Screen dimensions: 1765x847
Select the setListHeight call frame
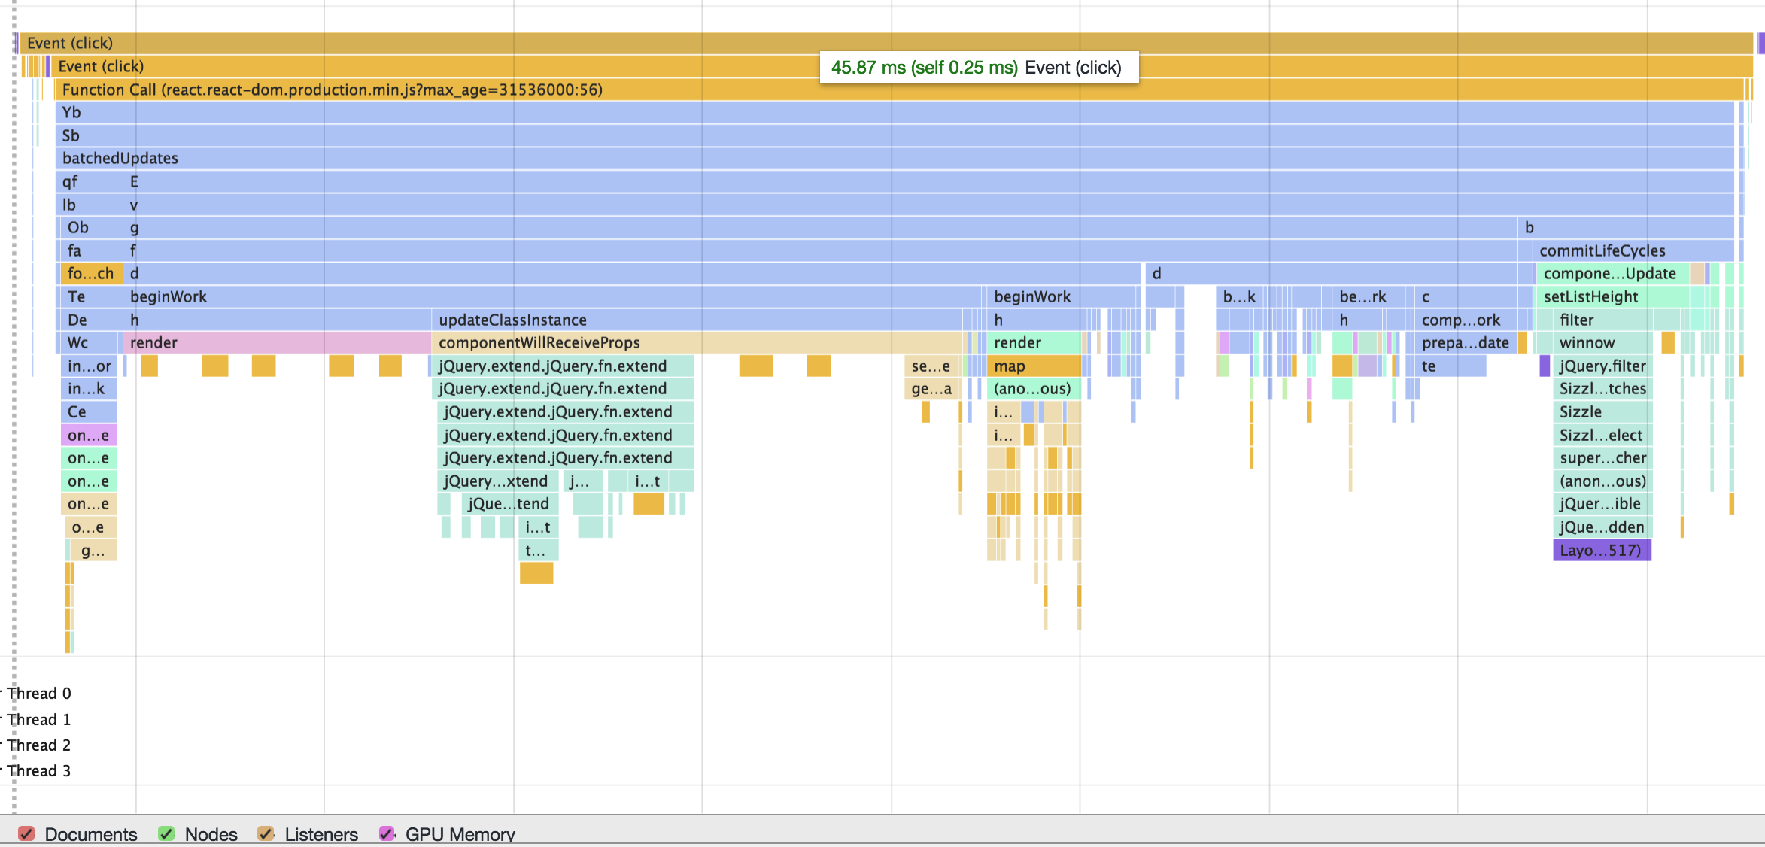point(1612,296)
